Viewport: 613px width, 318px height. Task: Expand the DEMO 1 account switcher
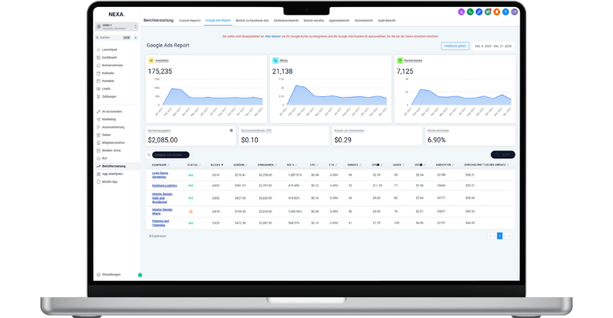(117, 26)
